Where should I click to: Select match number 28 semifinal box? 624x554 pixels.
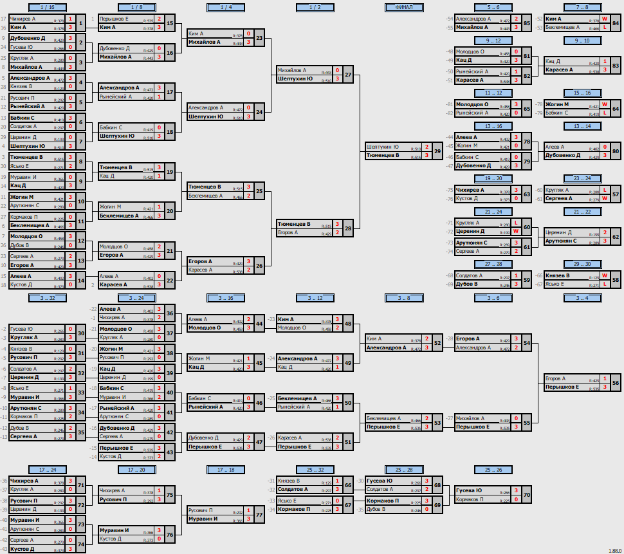point(348,228)
